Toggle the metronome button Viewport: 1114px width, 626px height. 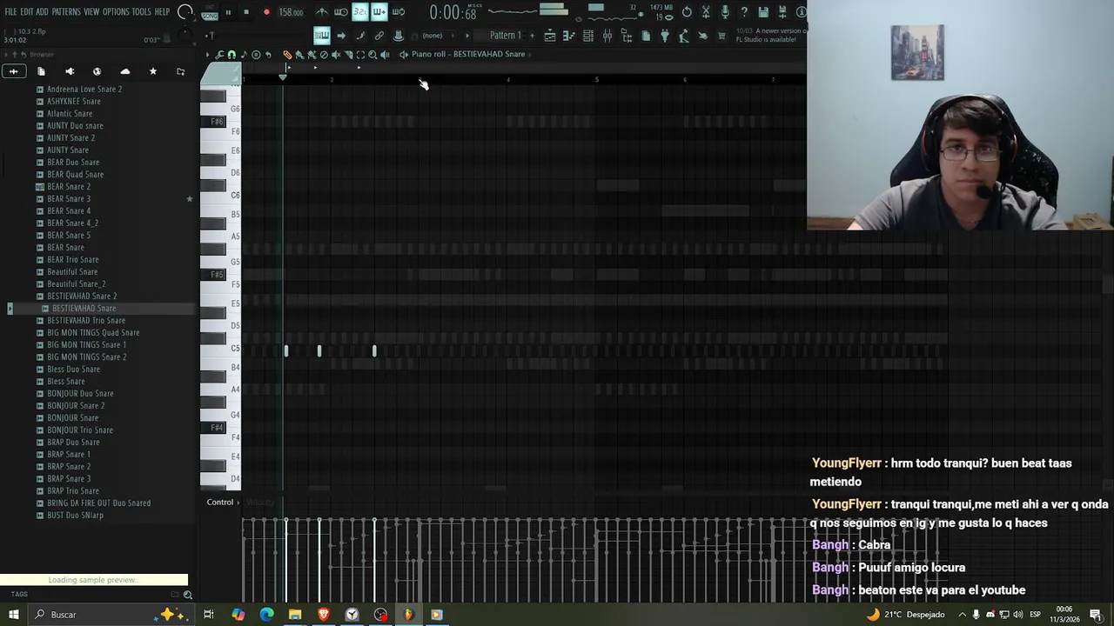tap(322, 12)
